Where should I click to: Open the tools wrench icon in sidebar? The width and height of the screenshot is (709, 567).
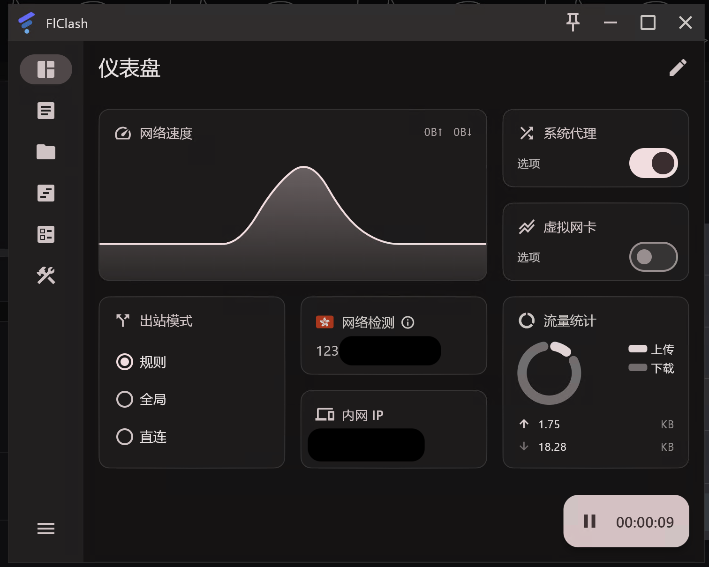click(x=46, y=276)
